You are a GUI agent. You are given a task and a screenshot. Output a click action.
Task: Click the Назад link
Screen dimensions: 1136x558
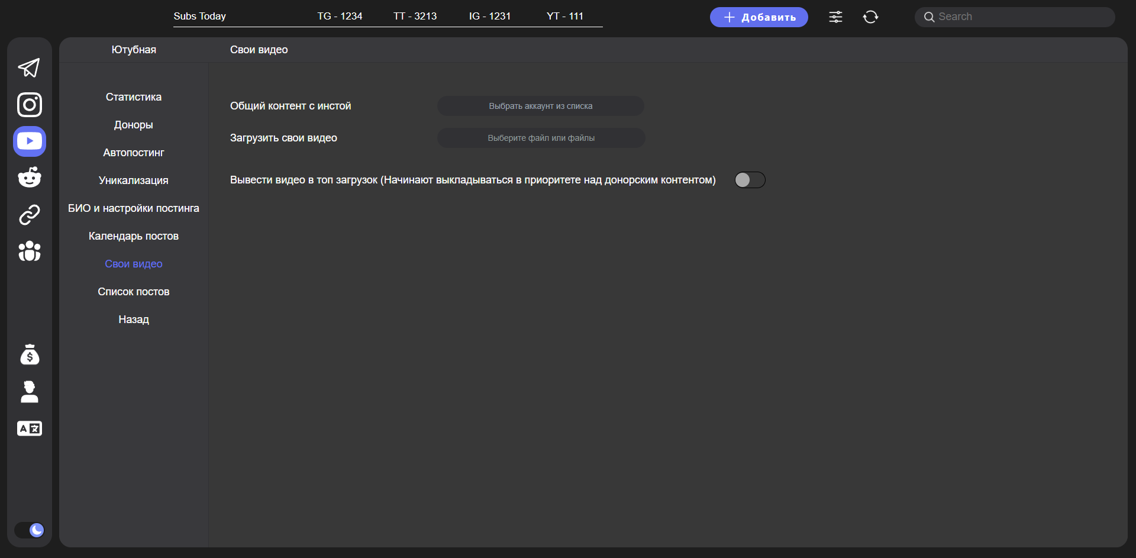pyautogui.click(x=134, y=320)
